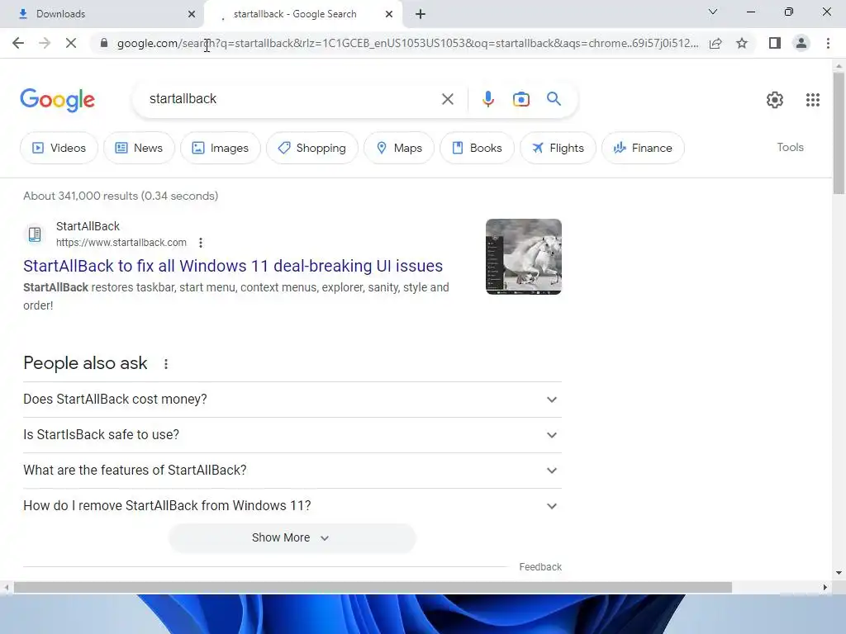Open the Chrome profile avatar
The image size is (846, 634).
point(801,43)
